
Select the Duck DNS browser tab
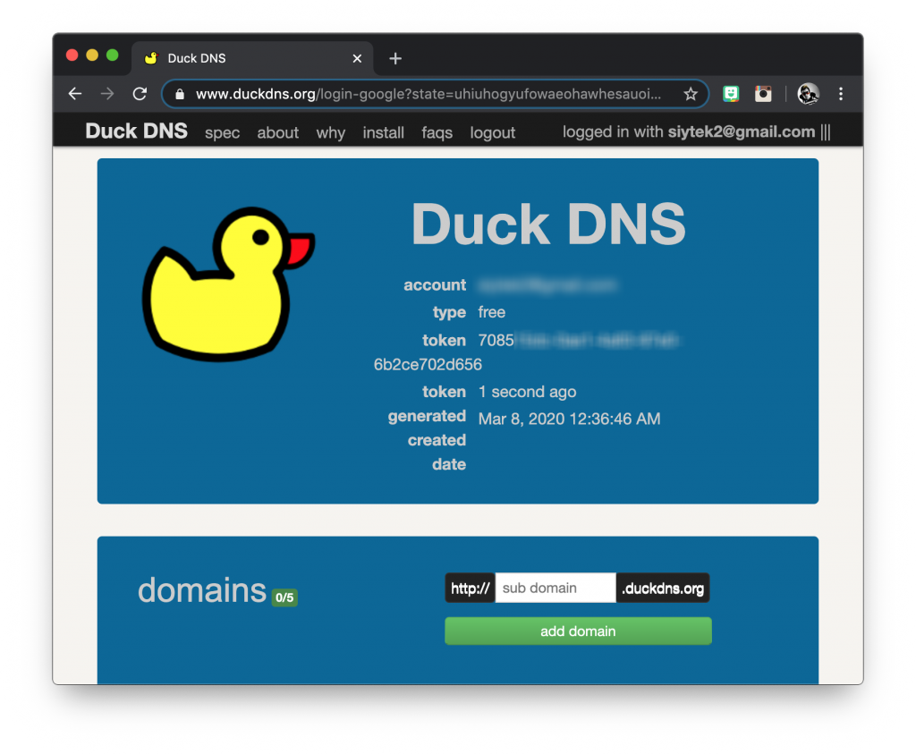252,58
